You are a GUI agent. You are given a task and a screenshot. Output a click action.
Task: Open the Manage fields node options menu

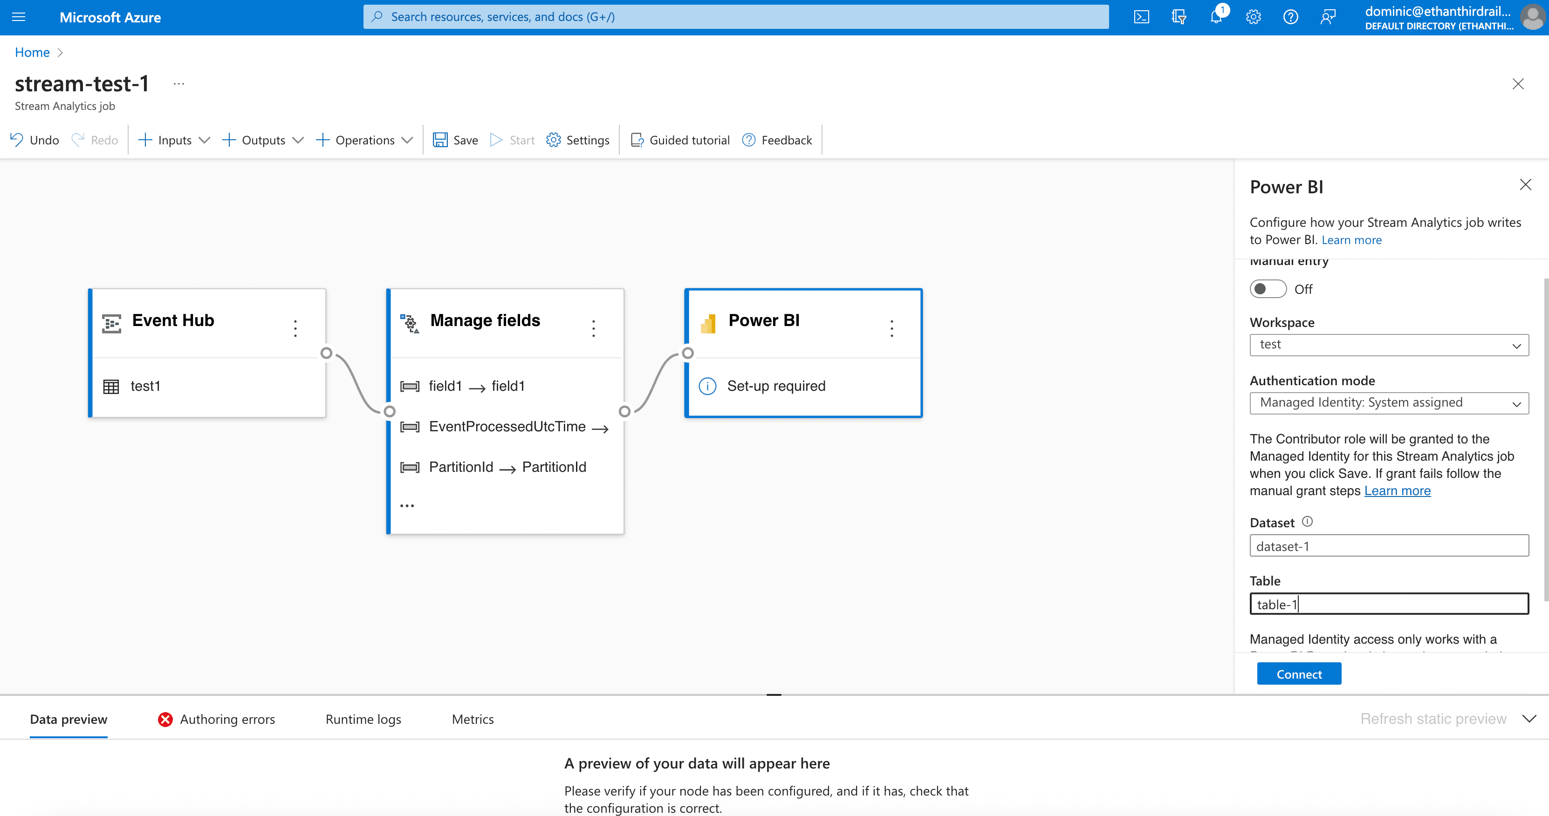pyautogui.click(x=594, y=328)
